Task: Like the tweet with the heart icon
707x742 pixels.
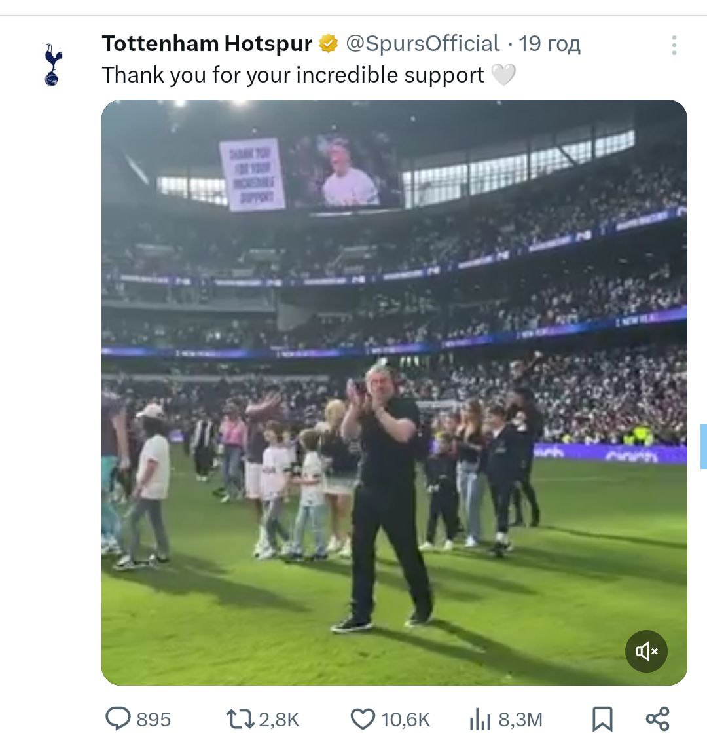Action: point(363,719)
